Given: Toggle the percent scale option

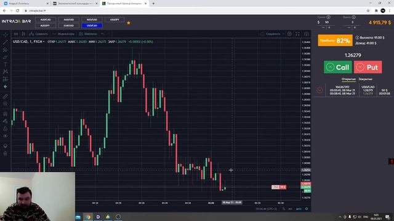Looking at the screenshot, I should pos(284,209).
